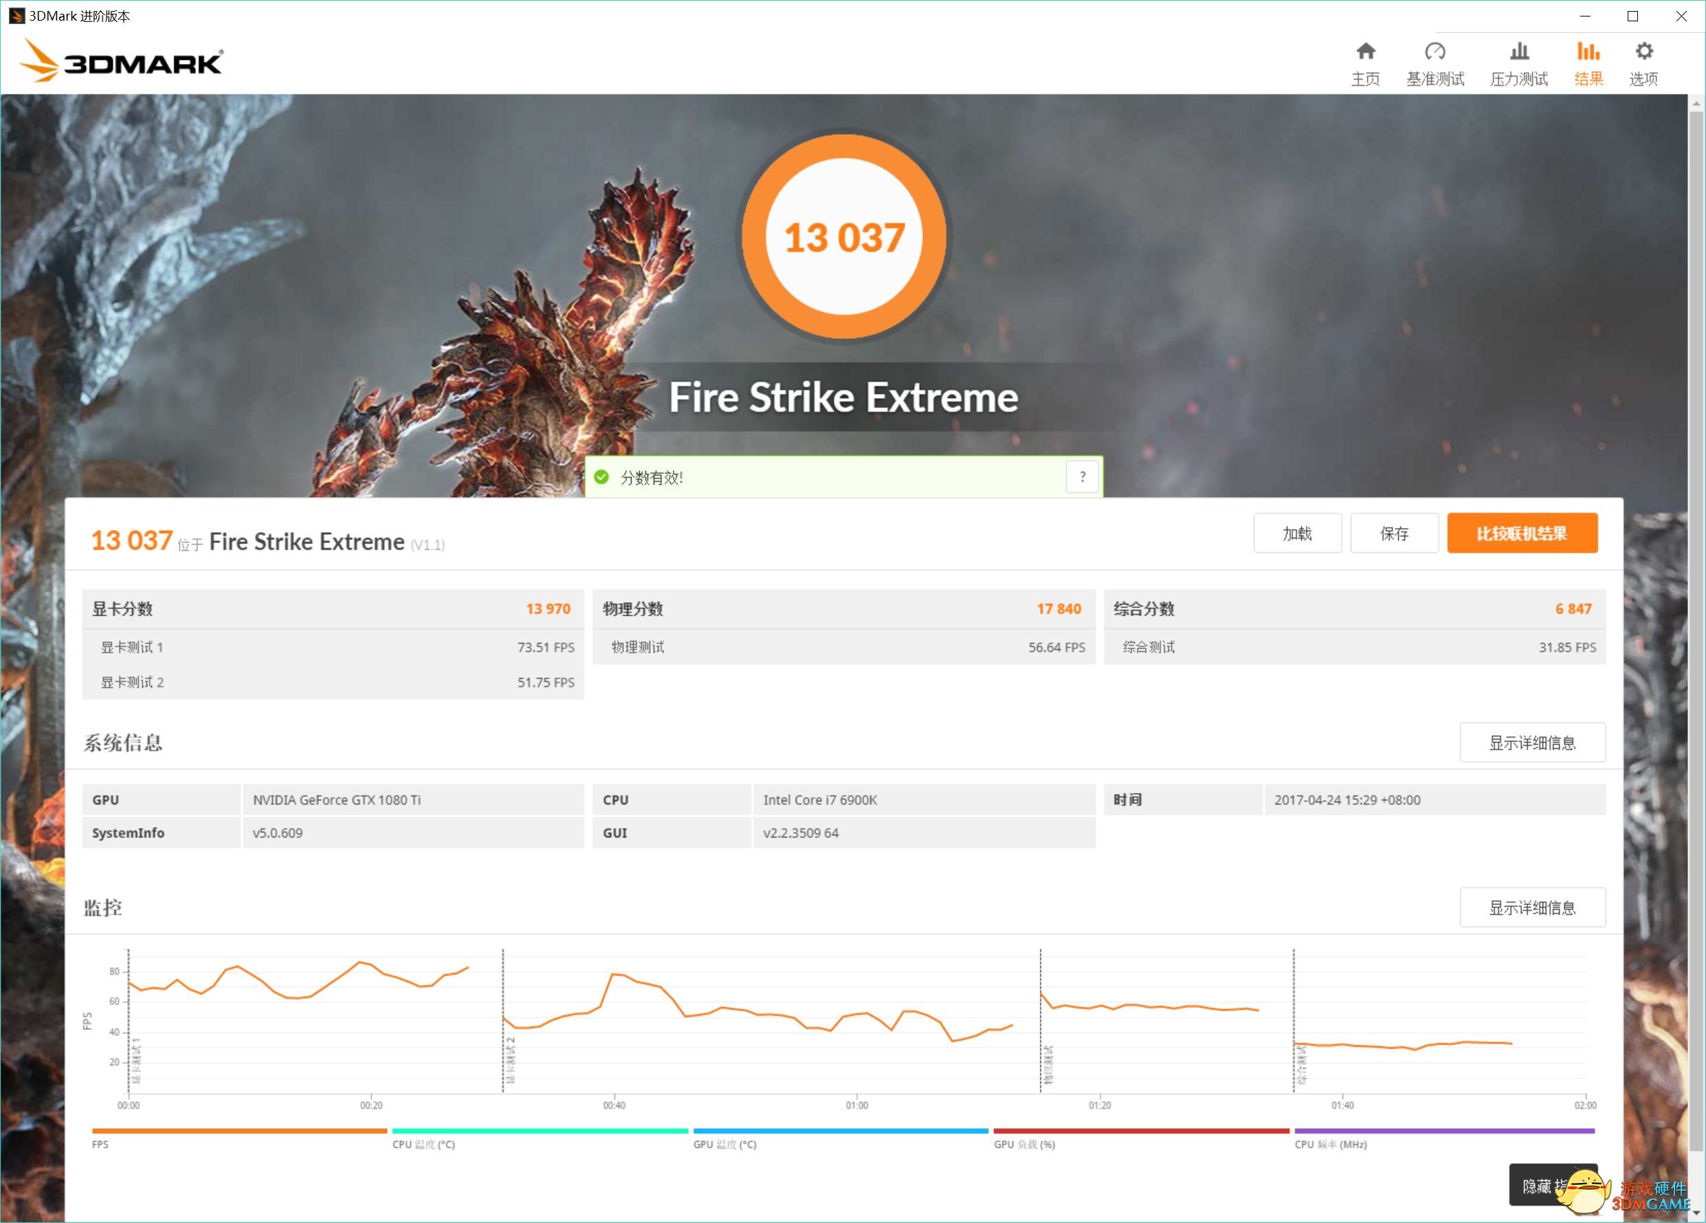Image resolution: width=1706 pixels, height=1223 pixels.
Task: Toggle the GPU 负载 red legend bar
Action: click(x=1141, y=1130)
